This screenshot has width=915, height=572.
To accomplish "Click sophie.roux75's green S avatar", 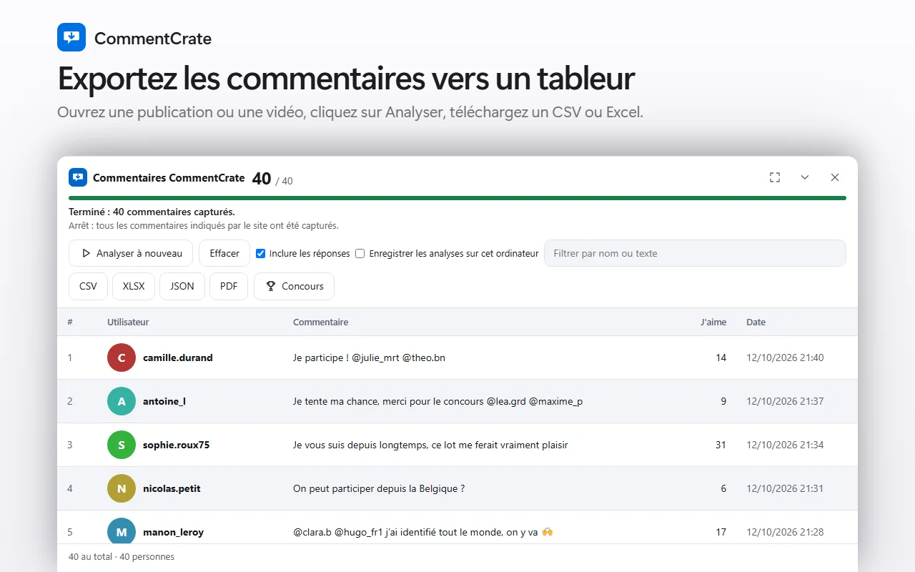I will [122, 445].
